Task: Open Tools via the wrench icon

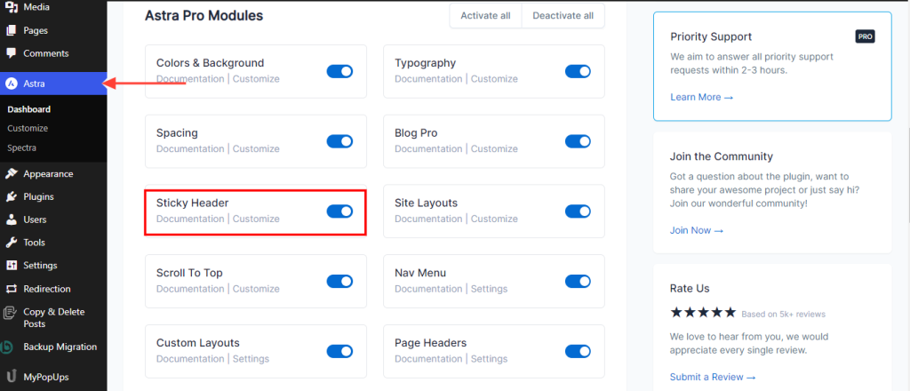Action: [11, 243]
